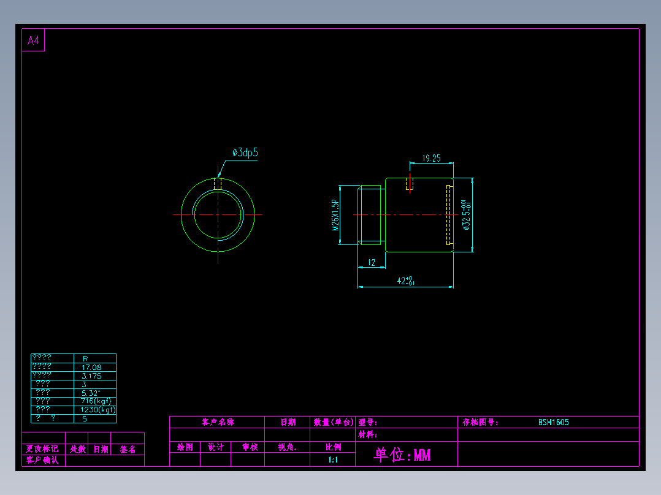Click the 数量(单台) header cell

point(334,422)
